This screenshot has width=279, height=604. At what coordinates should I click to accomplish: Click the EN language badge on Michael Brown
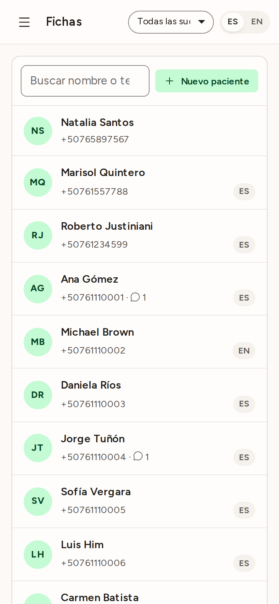244,351
